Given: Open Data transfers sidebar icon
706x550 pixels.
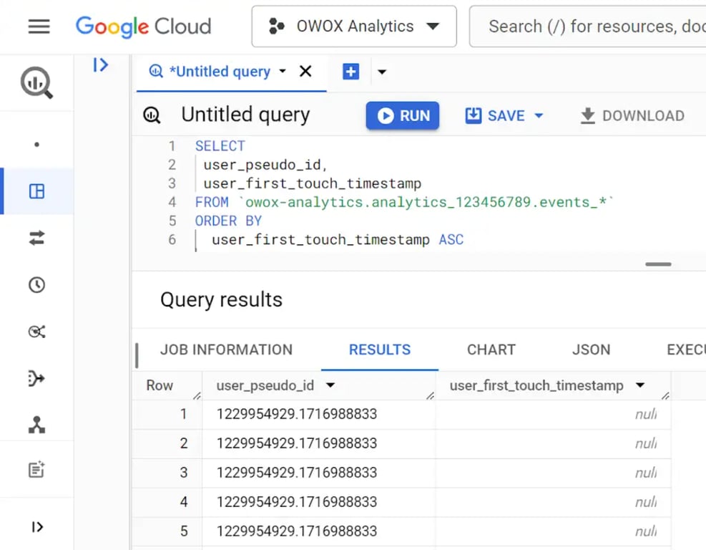Looking at the screenshot, I should click(x=37, y=238).
